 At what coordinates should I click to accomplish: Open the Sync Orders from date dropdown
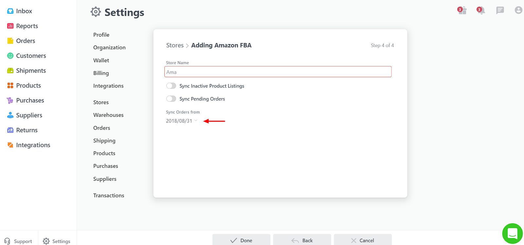pyautogui.click(x=182, y=121)
